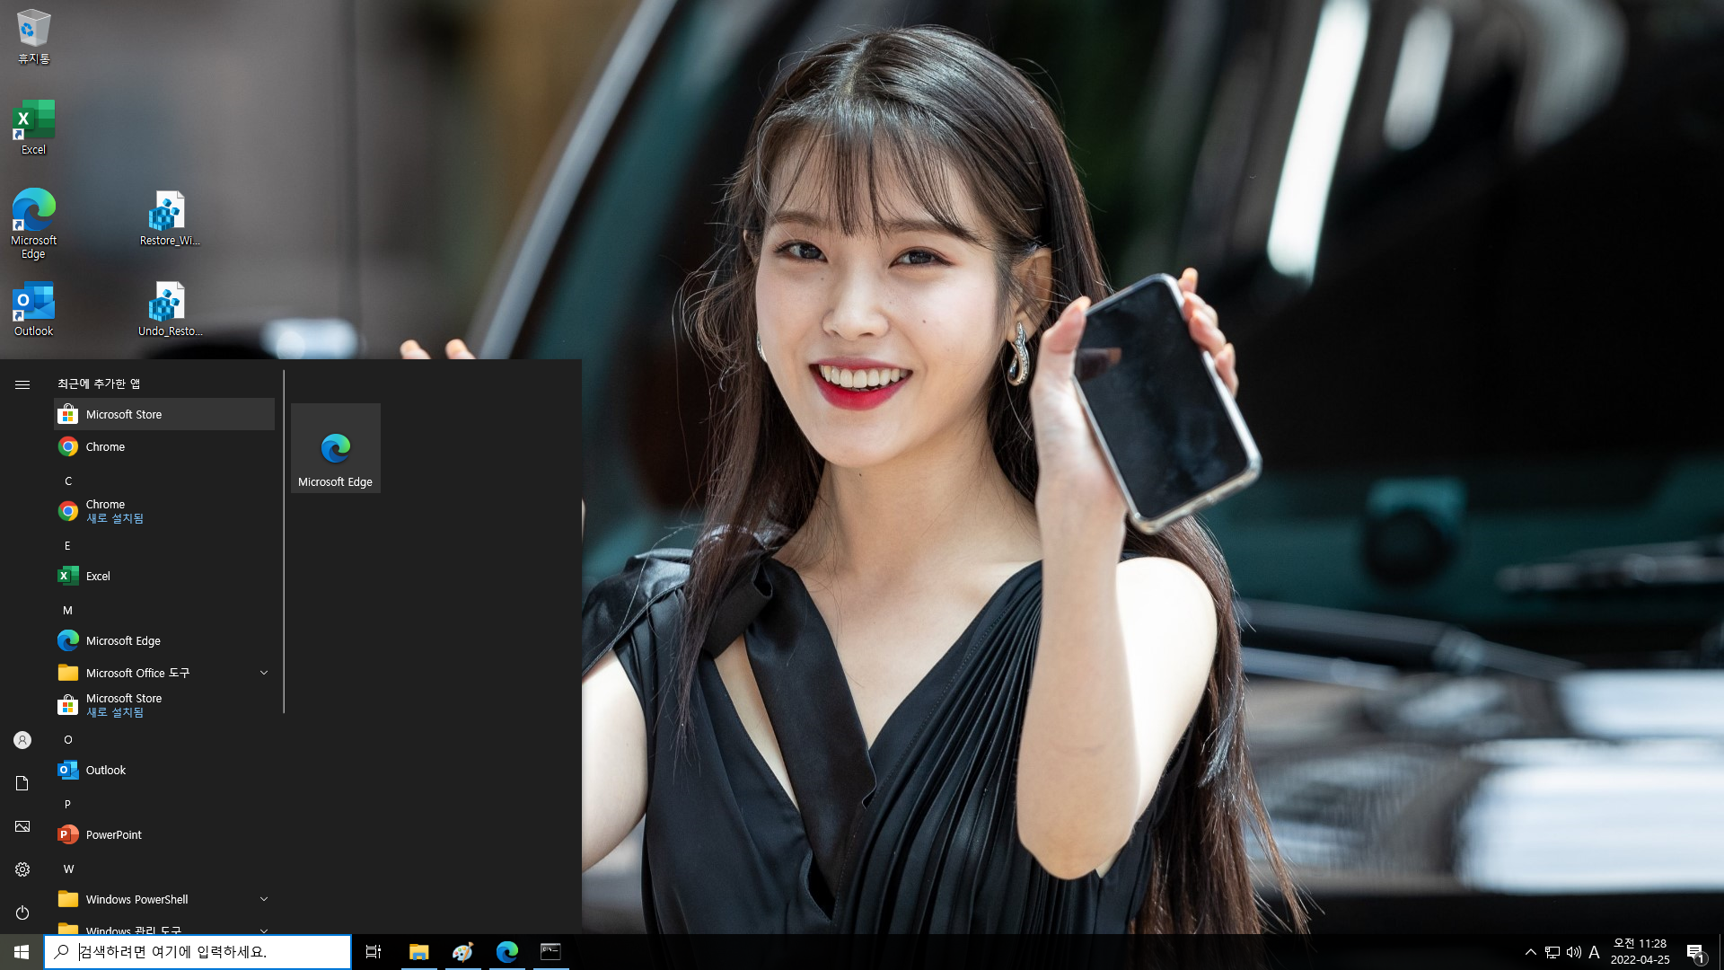Screen dimensions: 1724x970
Task: Expand the Windows 관리 도구 folder
Action: coord(164,928)
